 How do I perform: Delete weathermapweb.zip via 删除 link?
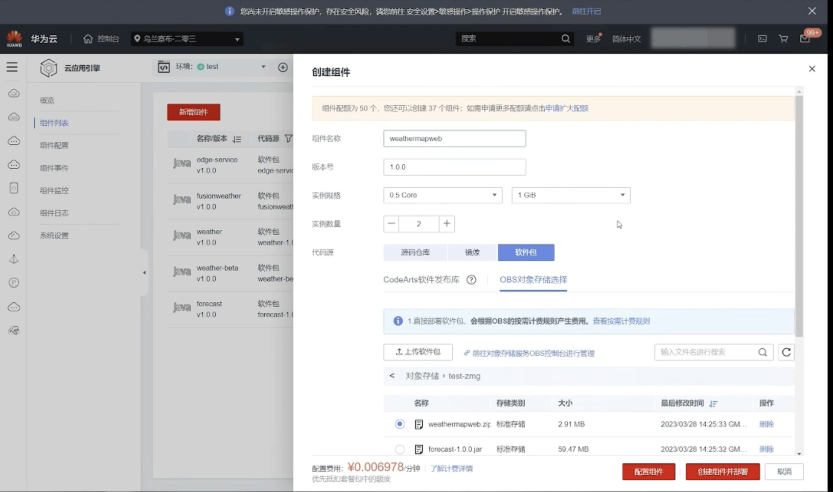(x=766, y=424)
